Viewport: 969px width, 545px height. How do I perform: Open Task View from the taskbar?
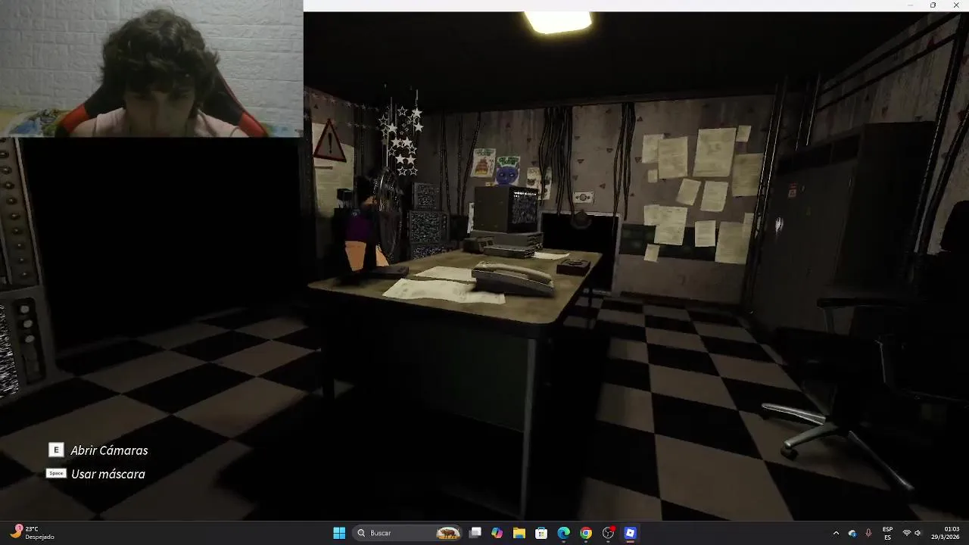[x=475, y=533]
